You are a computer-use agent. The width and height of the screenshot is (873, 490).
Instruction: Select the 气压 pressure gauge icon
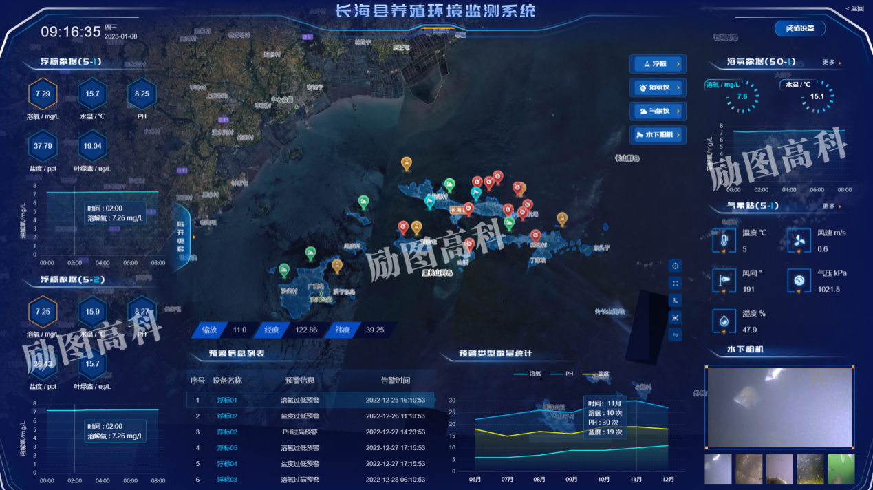tap(798, 280)
